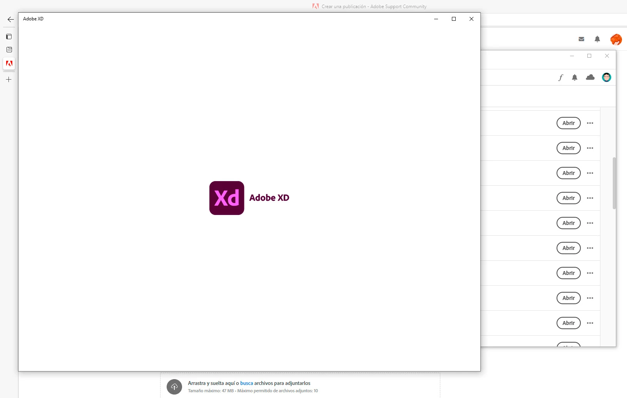Close the Creative Cloud window
The height and width of the screenshot is (398, 627).
pos(607,56)
